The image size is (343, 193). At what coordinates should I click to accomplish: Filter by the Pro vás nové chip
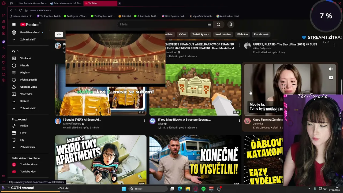click(x=261, y=34)
